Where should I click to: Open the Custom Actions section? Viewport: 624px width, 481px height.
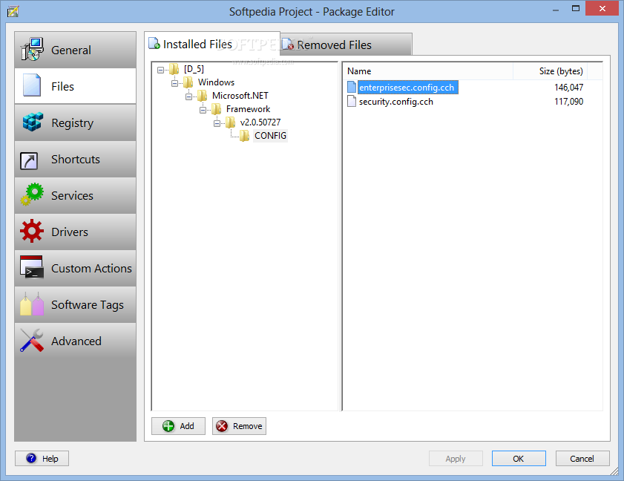pos(75,268)
